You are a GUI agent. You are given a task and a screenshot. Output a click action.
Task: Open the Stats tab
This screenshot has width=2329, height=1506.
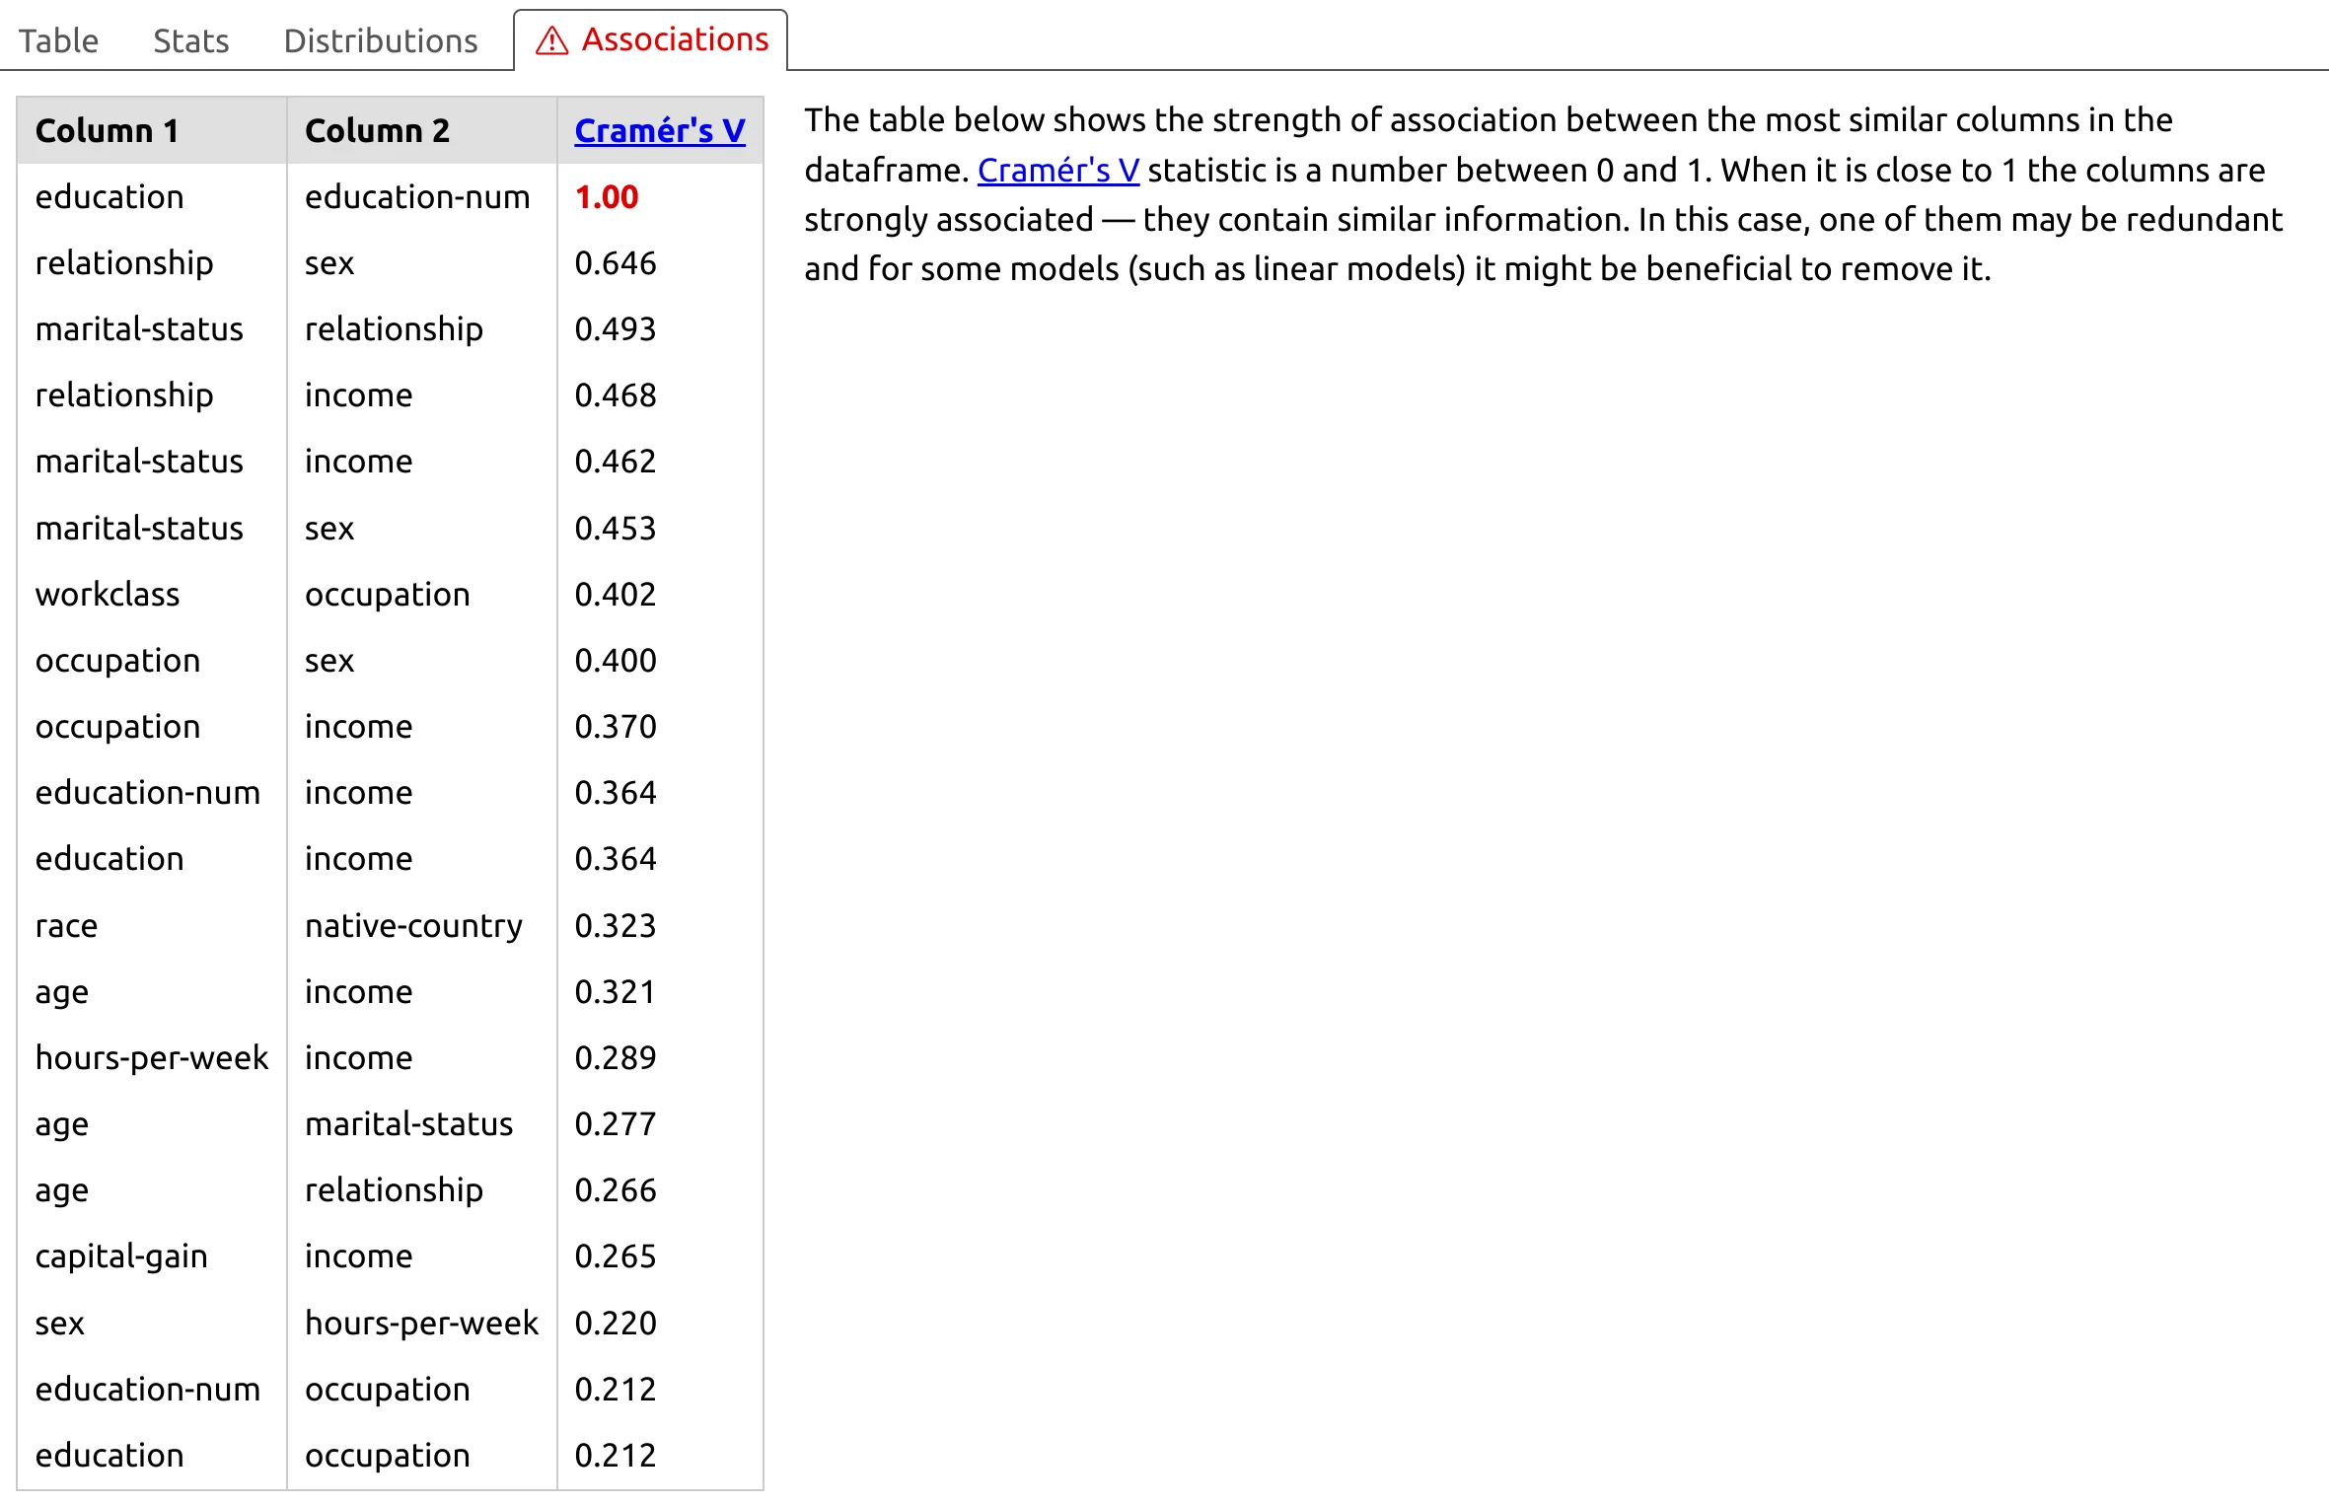tap(190, 40)
